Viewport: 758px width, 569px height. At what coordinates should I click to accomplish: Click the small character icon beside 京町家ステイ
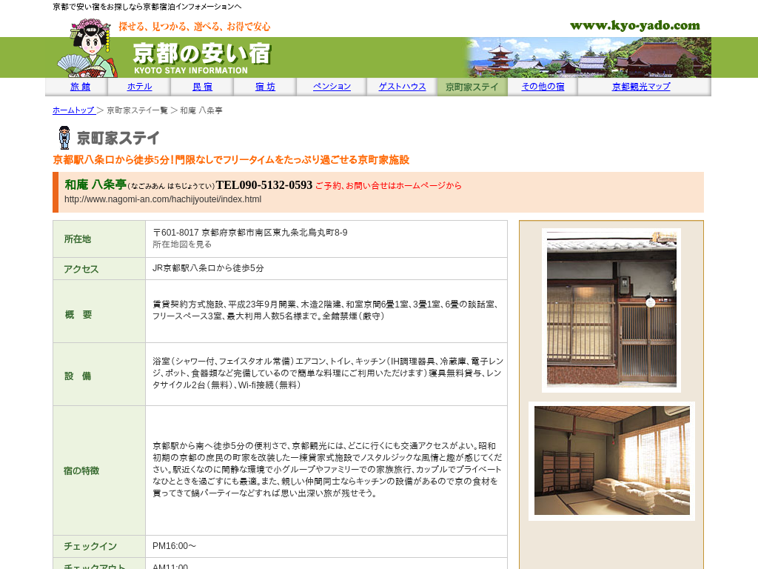coord(64,138)
